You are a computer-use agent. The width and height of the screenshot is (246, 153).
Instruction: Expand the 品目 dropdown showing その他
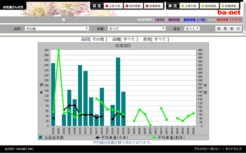[57, 28]
